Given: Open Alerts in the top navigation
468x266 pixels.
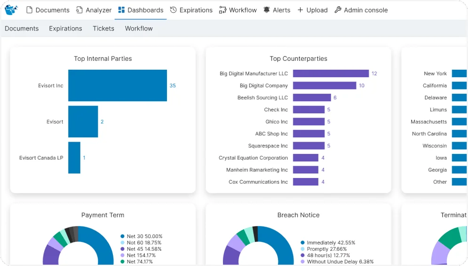Looking at the screenshot, I should pos(277,10).
